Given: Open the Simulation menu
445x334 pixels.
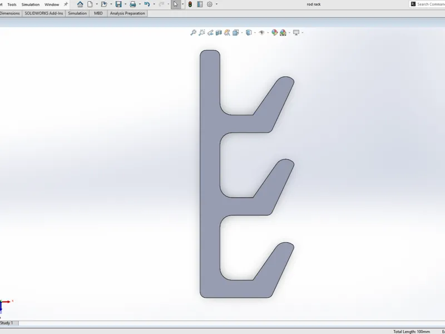Looking at the screenshot, I should tap(31, 4).
